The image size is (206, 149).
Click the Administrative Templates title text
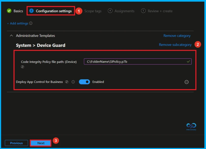[35, 36]
